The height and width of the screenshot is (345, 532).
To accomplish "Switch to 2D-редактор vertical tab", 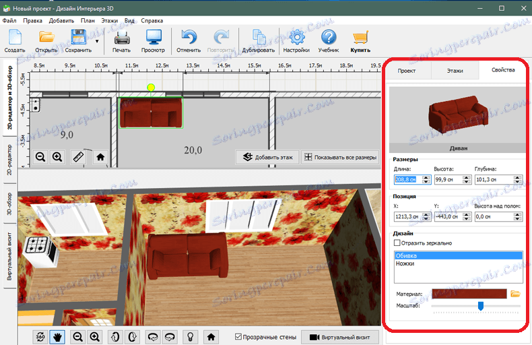I will coord(9,160).
